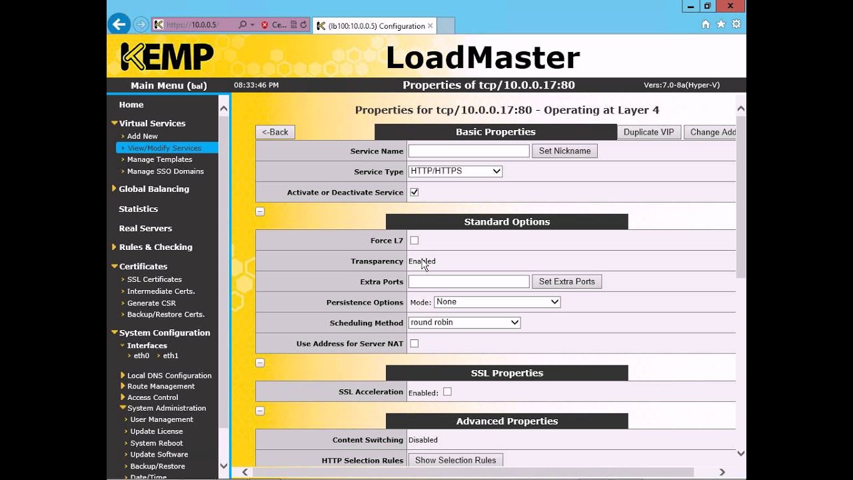Viewport: 853px width, 480px height.
Task: Click the Change Address button
Action: point(710,132)
